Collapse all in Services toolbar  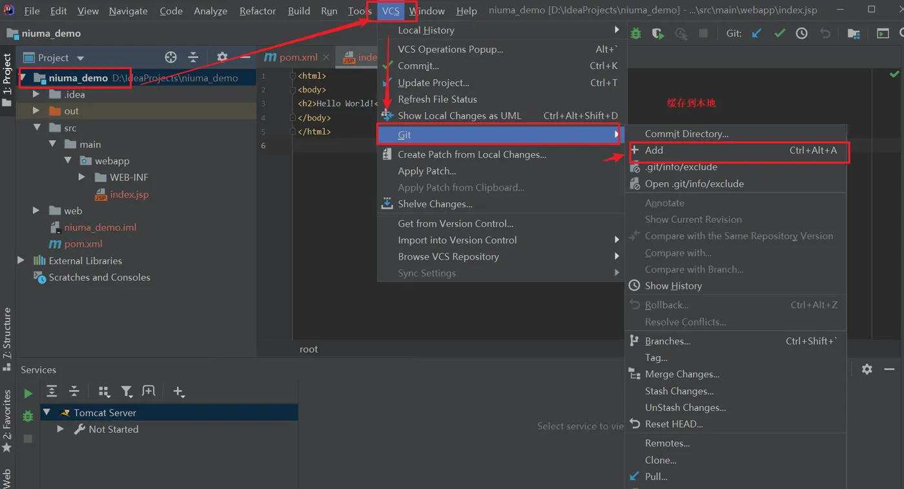pyautogui.click(x=74, y=391)
